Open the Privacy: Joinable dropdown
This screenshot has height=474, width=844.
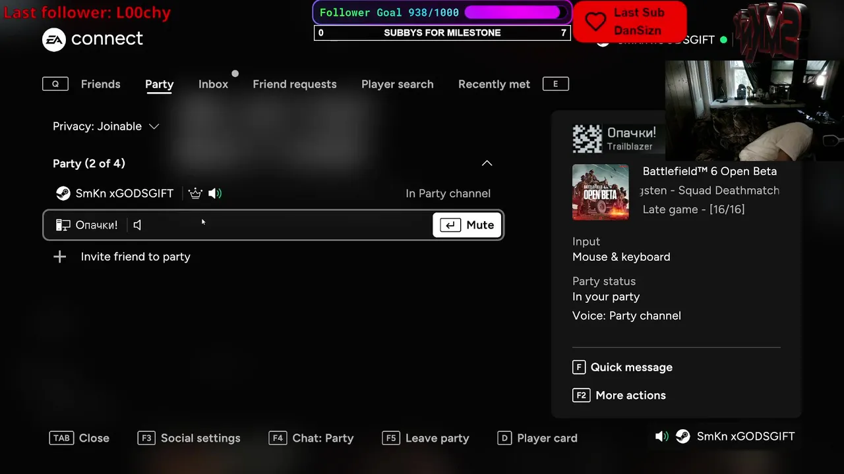pyautogui.click(x=106, y=126)
